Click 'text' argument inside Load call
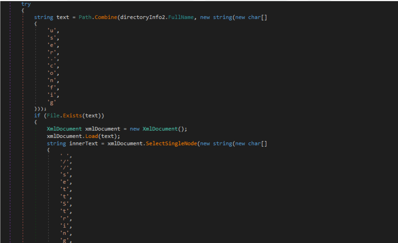Screen dimensions: 398x243 coord(107,136)
